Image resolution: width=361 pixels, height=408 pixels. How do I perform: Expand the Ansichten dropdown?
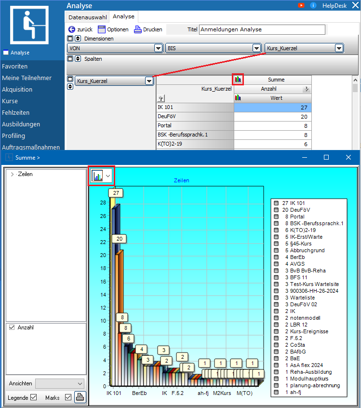(x=80, y=383)
